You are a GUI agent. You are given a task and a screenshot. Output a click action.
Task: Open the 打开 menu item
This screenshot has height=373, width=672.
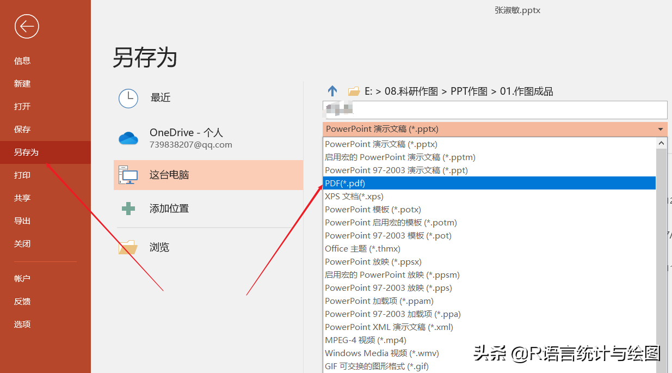coord(22,107)
